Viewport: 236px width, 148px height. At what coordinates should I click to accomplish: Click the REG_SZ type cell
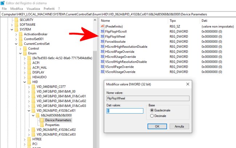175,26
